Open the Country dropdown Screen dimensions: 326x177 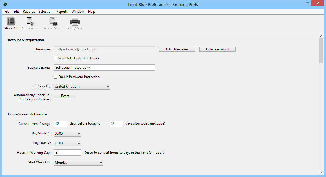pyautogui.click(x=82, y=87)
